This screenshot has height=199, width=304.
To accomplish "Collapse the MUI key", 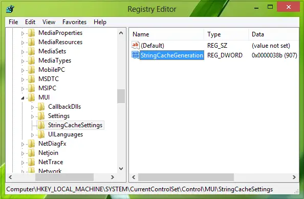I will coord(23,98).
